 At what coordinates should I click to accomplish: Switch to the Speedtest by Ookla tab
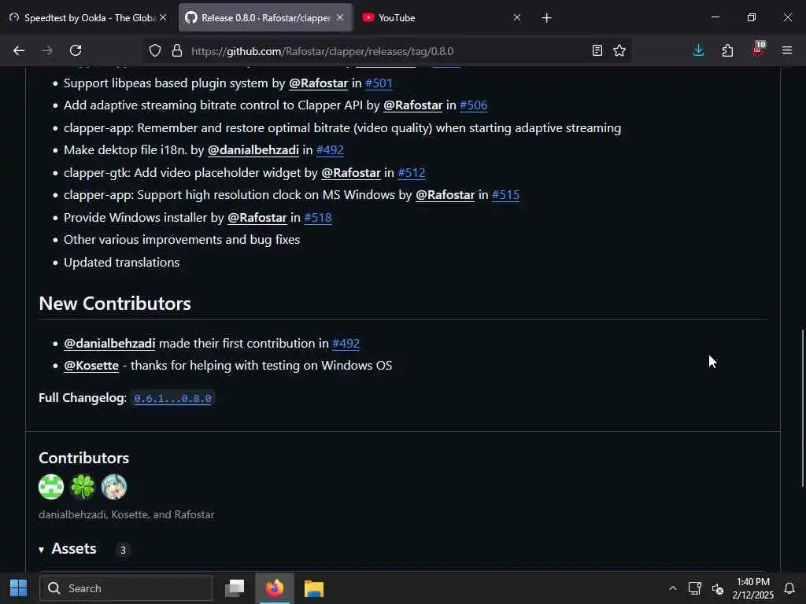(88, 17)
